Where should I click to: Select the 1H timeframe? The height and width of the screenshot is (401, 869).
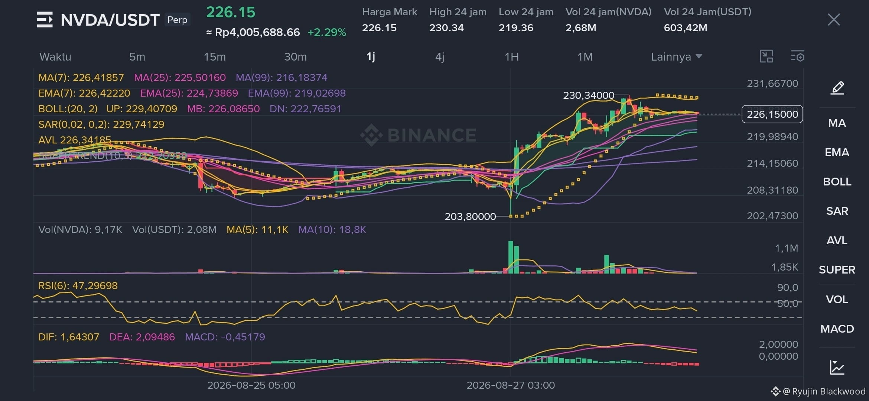click(511, 57)
